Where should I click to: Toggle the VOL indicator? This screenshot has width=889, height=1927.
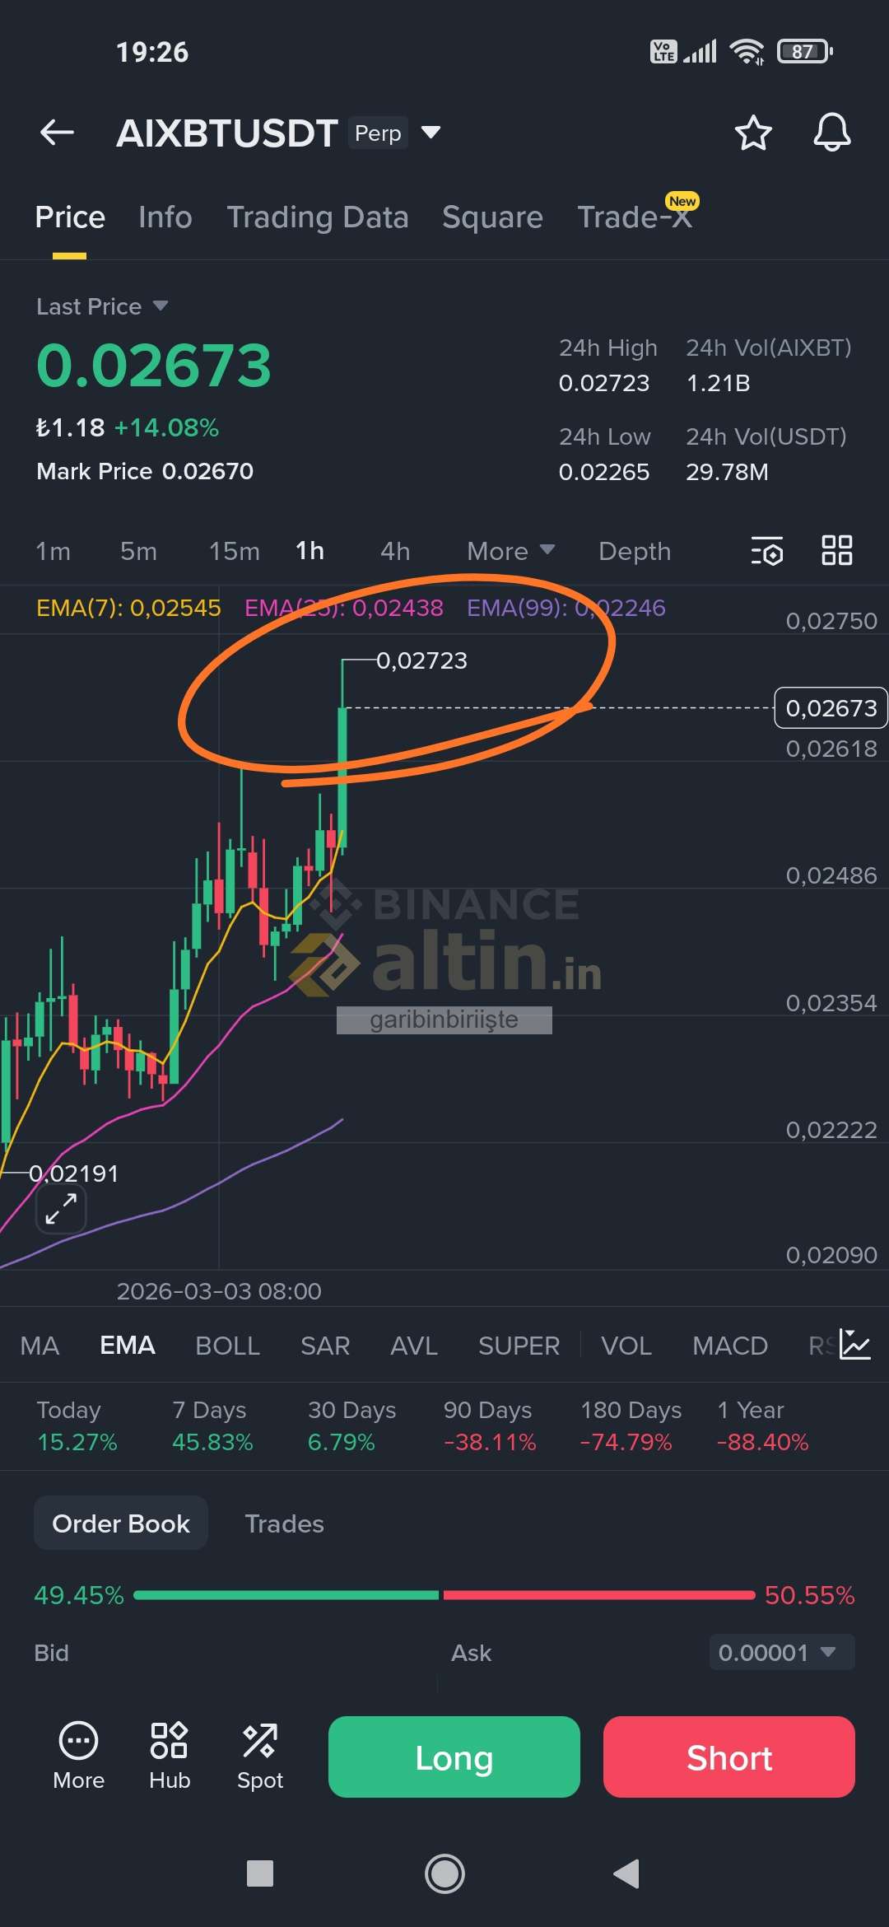coord(626,1346)
